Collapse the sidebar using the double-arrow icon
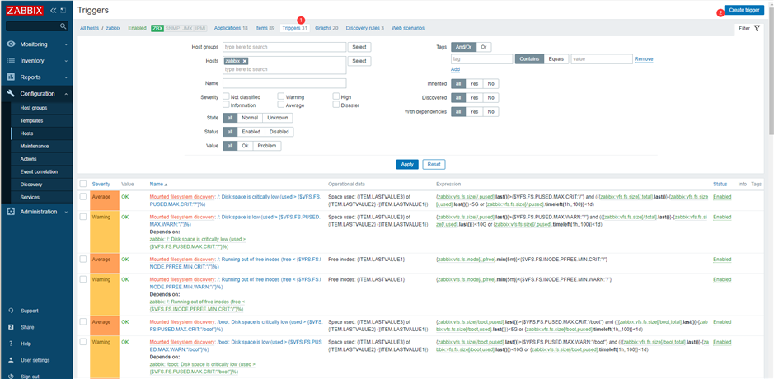The width and height of the screenshot is (774, 379). point(54,11)
